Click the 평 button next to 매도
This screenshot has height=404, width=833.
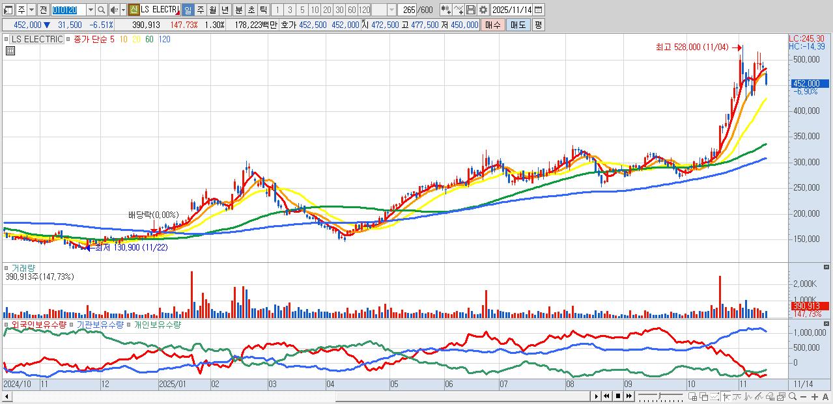pyautogui.click(x=537, y=25)
